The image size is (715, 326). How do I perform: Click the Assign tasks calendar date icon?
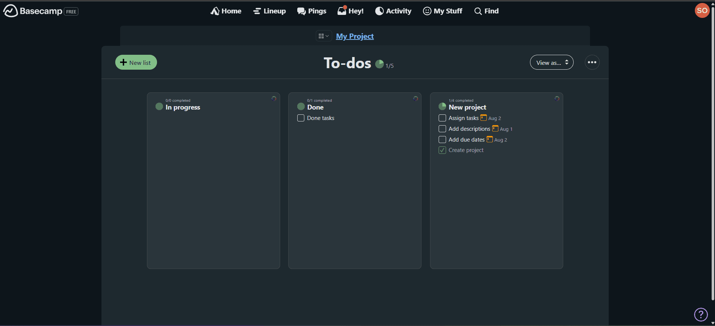pyautogui.click(x=483, y=118)
